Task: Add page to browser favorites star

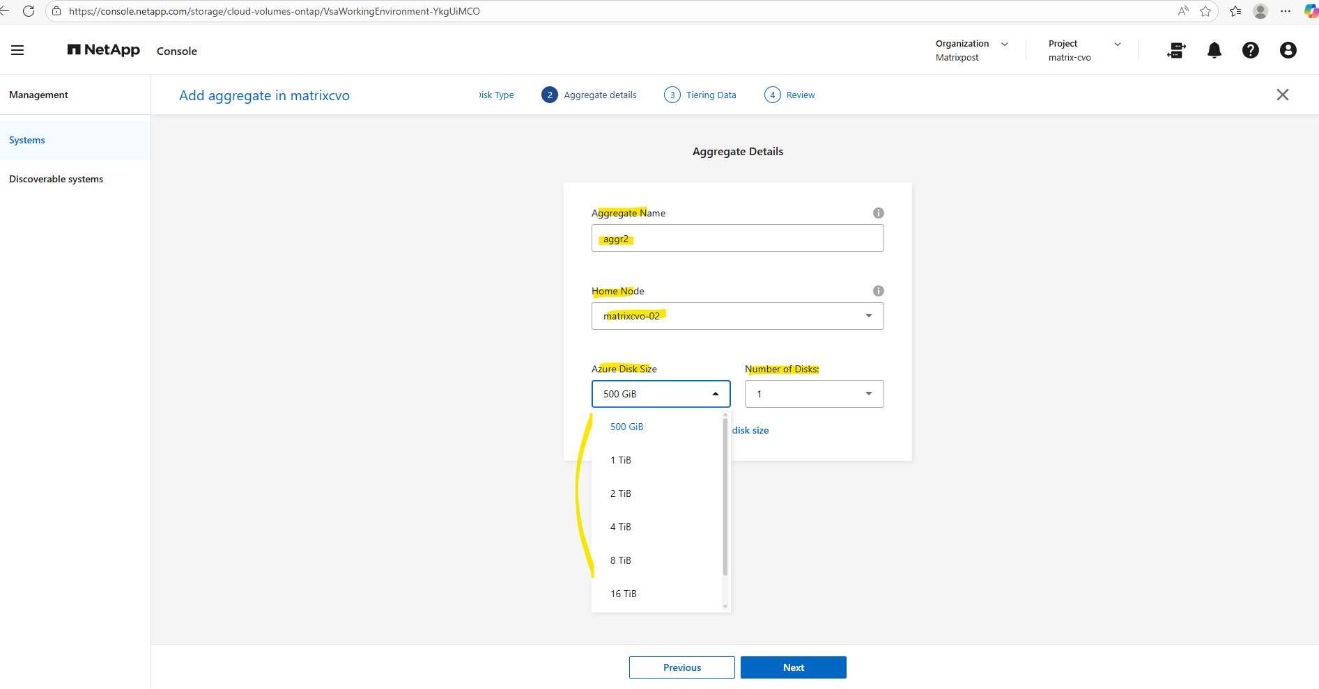Action: click(x=1205, y=11)
